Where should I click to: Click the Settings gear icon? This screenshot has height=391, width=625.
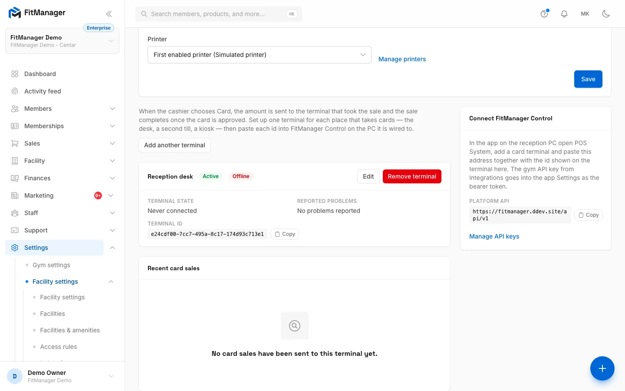click(x=15, y=248)
